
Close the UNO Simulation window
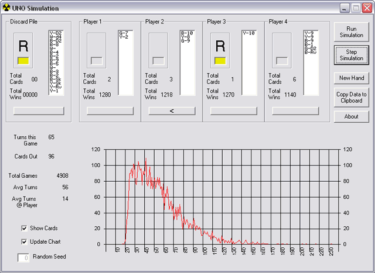pyautogui.click(x=367, y=8)
